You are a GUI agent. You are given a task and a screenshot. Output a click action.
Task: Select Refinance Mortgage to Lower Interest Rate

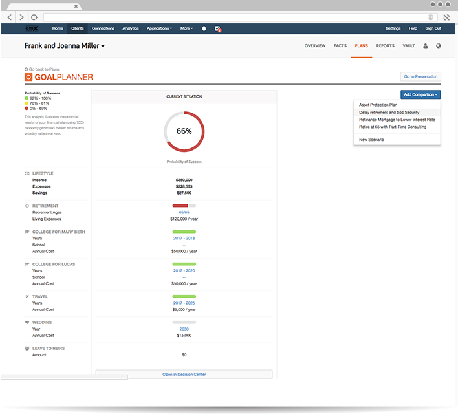click(x=397, y=120)
